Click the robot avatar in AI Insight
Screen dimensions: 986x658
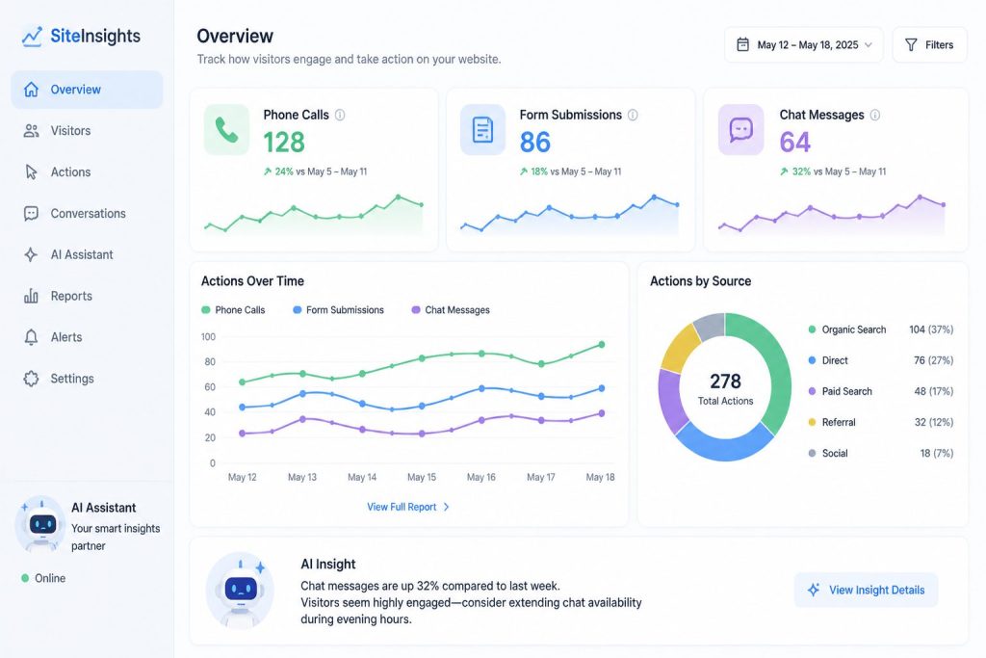(240, 591)
